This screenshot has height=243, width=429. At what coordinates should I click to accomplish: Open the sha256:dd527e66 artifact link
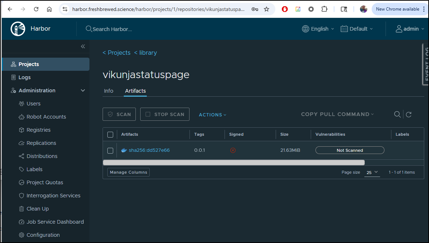pyautogui.click(x=149, y=150)
